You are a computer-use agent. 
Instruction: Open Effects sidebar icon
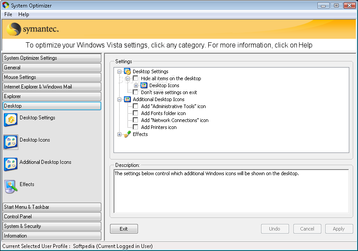click(11, 186)
